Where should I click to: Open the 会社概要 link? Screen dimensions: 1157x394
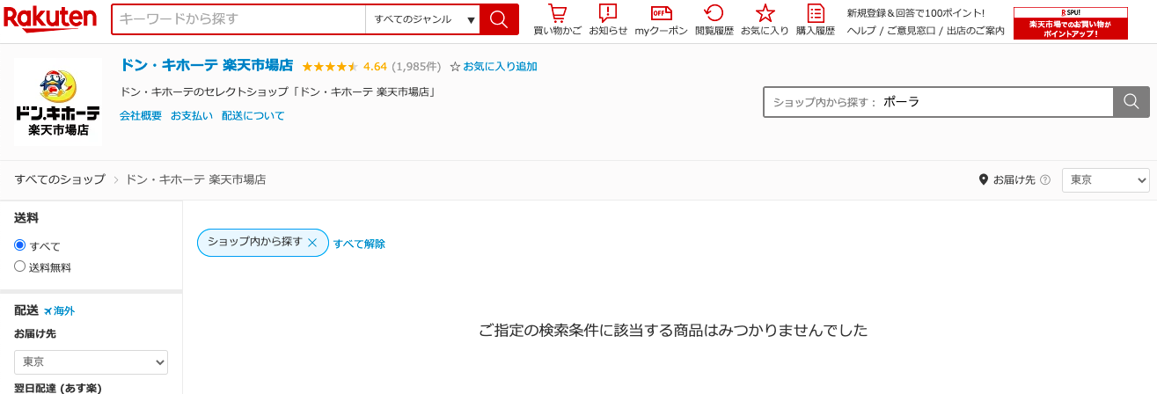141,115
